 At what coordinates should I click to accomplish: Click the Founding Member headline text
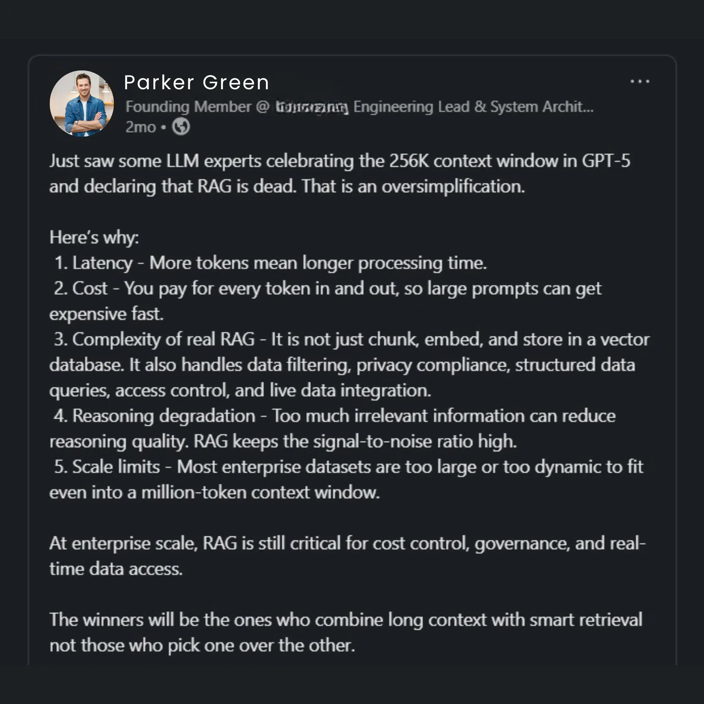coord(188,107)
